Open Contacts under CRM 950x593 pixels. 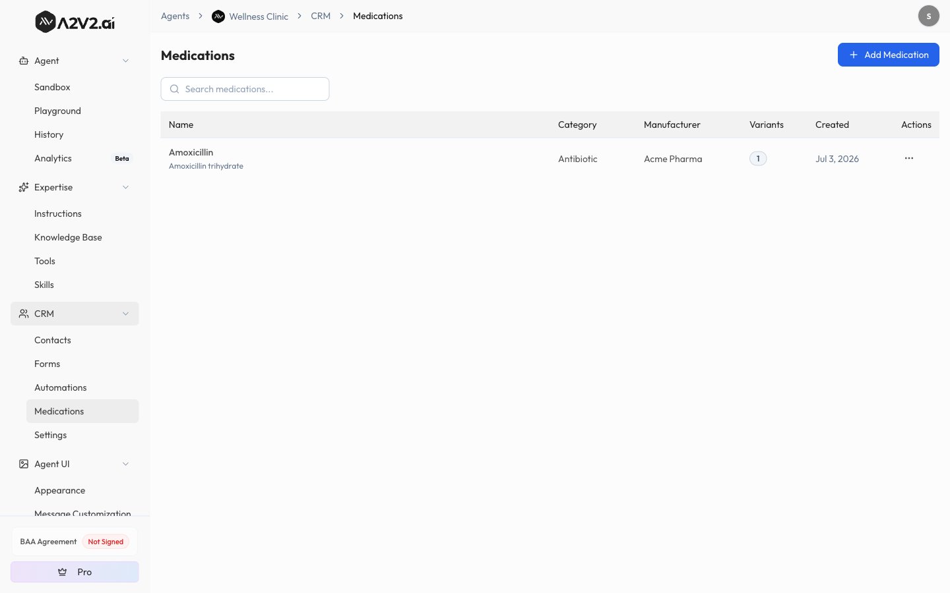coord(82,340)
